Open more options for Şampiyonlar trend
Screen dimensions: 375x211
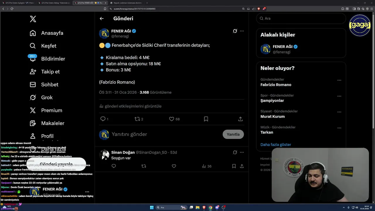point(339,96)
